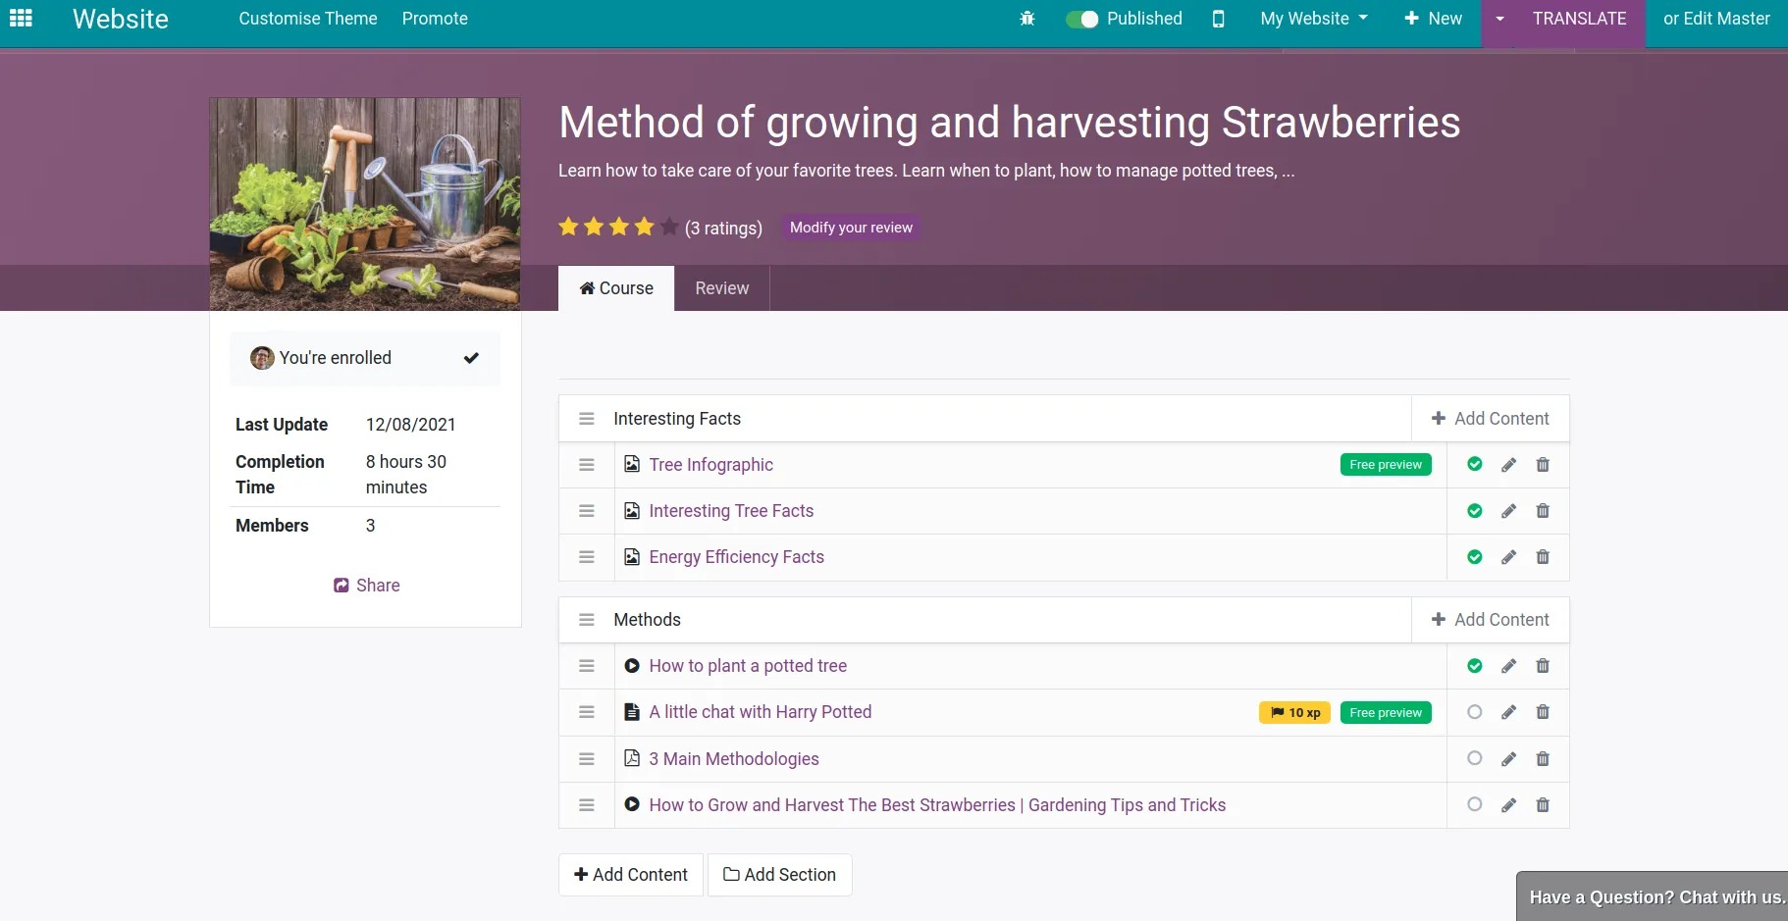The width and height of the screenshot is (1788, 921).
Task: Click drag handle for Energy Efficiency Facts
Action: point(587,557)
